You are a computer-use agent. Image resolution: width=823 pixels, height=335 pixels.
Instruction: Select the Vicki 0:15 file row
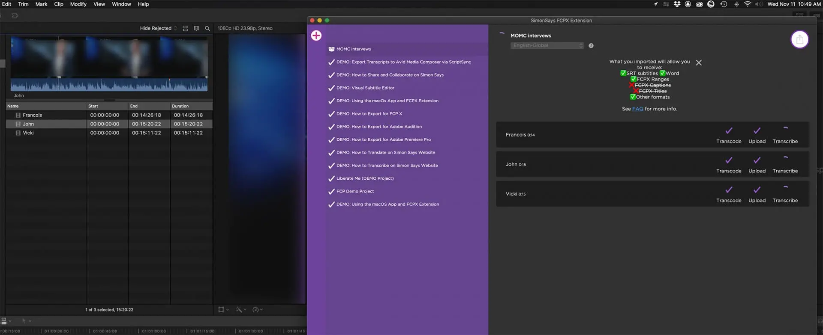coord(652,194)
